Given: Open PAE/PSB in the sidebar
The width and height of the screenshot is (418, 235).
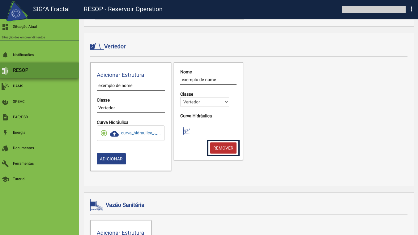Looking at the screenshot, I should 20,117.
